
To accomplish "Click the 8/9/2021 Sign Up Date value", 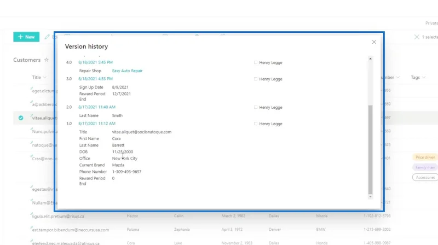I will click(x=120, y=87).
